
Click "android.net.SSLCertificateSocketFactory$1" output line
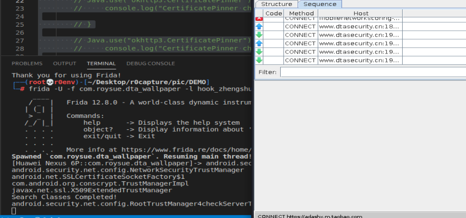click(x=98, y=177)
